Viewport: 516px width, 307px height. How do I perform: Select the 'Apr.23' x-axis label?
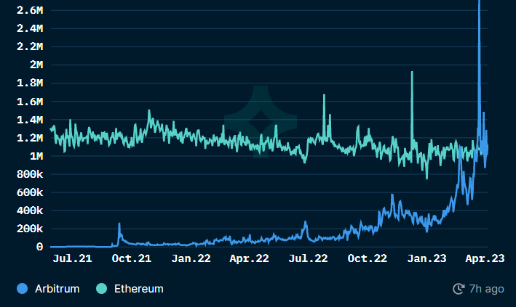(x=485, y=258)
